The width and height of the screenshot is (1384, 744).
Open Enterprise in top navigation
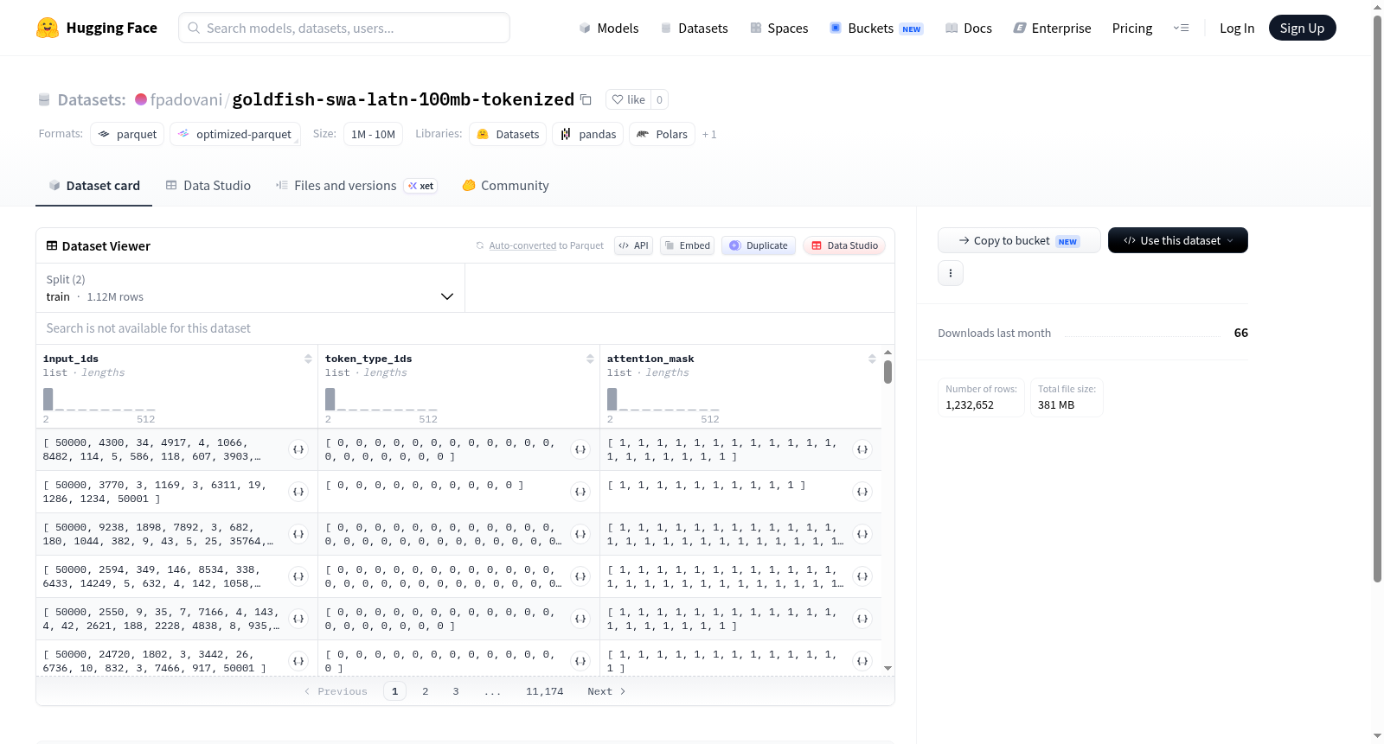1052,28
